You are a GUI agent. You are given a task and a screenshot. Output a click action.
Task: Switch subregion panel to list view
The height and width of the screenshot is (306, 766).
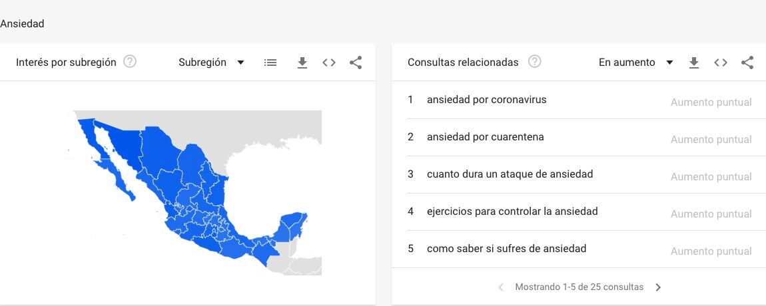270,63
